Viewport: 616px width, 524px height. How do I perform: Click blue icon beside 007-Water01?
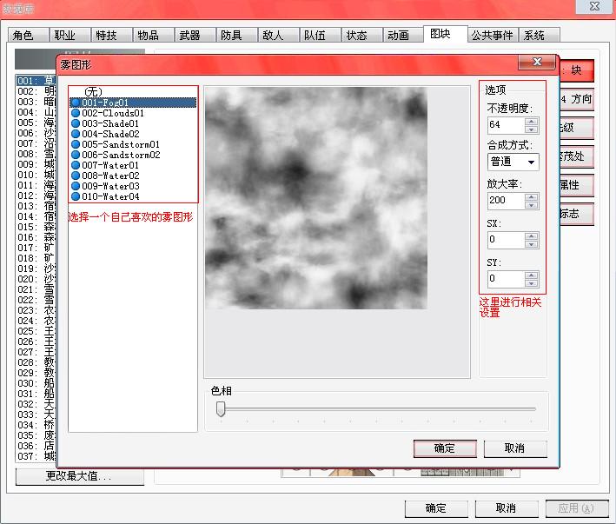[76, 165]
